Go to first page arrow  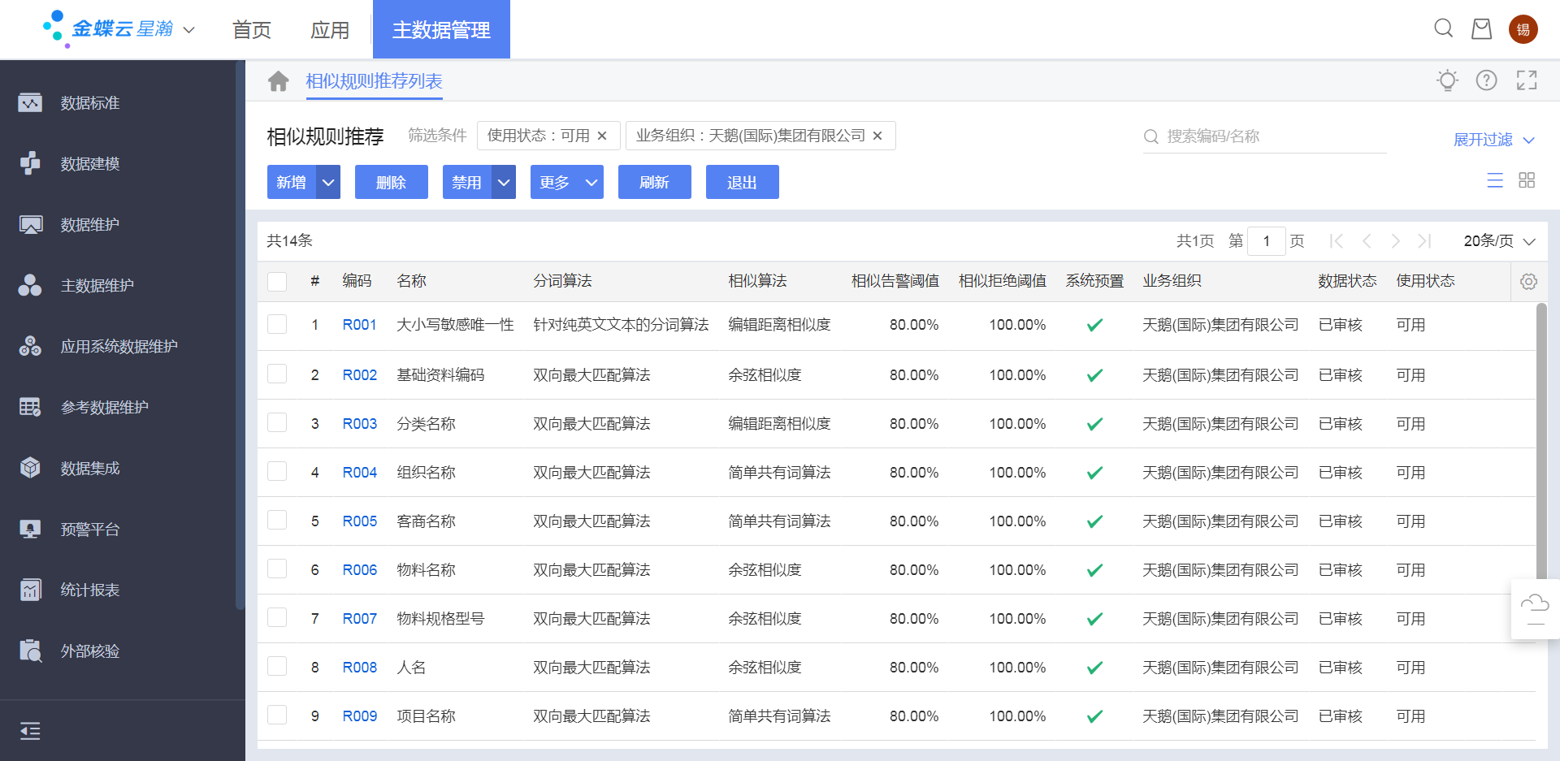pyautogui.click(x=1337, y=241)
